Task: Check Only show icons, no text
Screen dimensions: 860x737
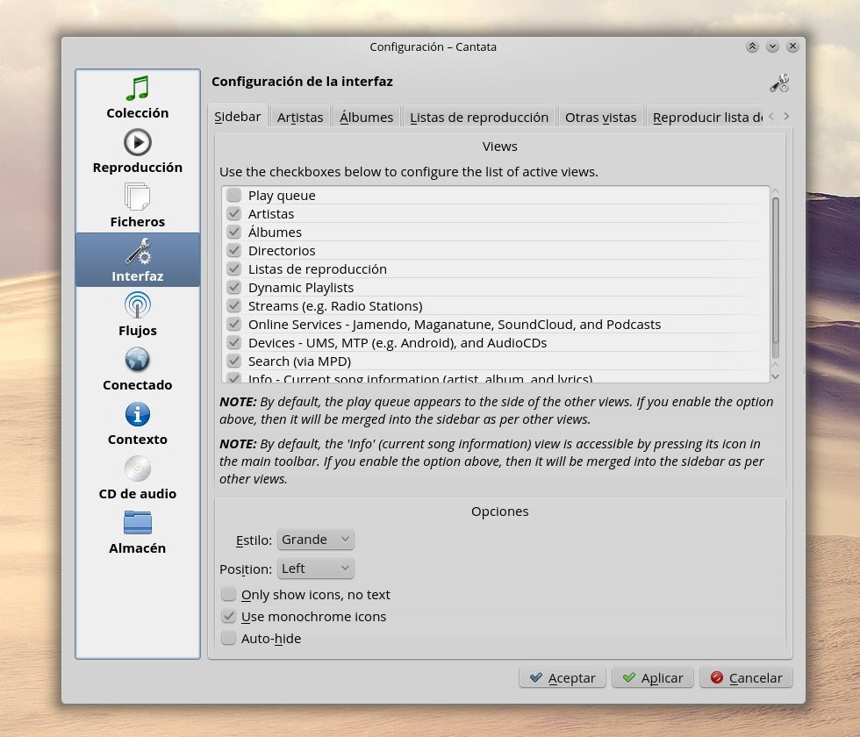Action: tap(229, 594)
